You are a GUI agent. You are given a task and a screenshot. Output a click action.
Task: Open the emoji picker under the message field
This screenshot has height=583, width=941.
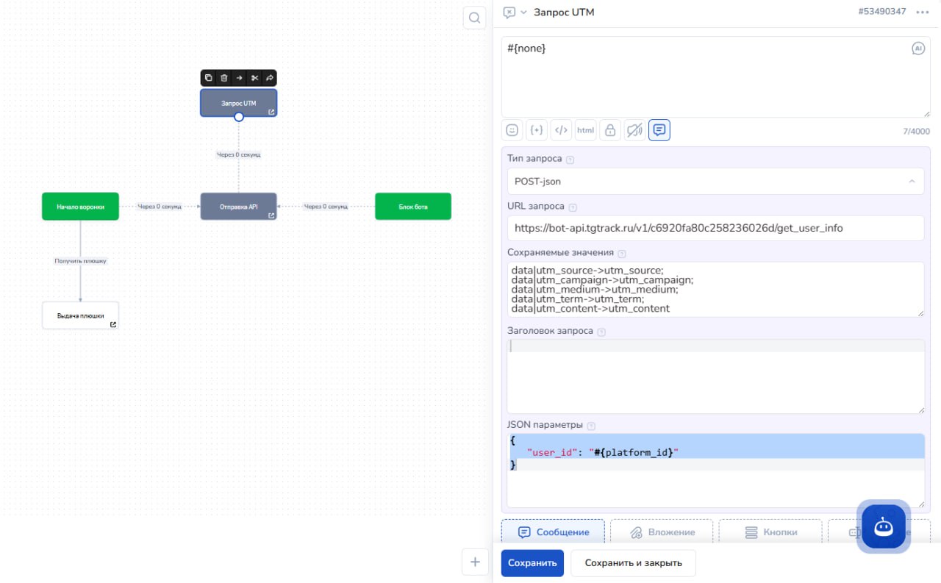(512, 130)
